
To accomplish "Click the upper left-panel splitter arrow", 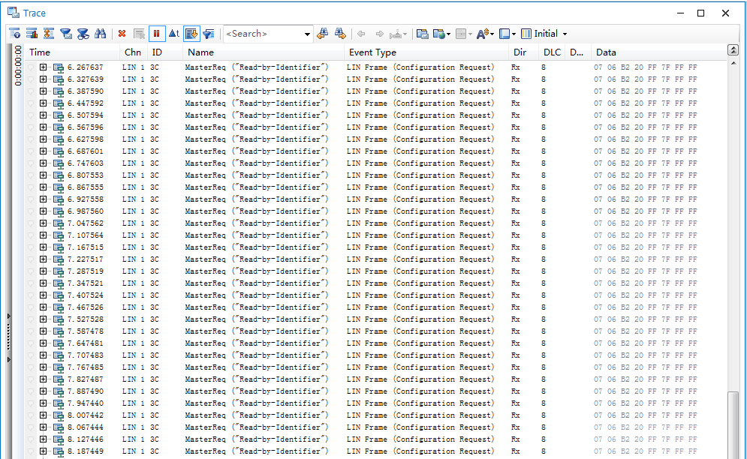I will coord(8,316).
